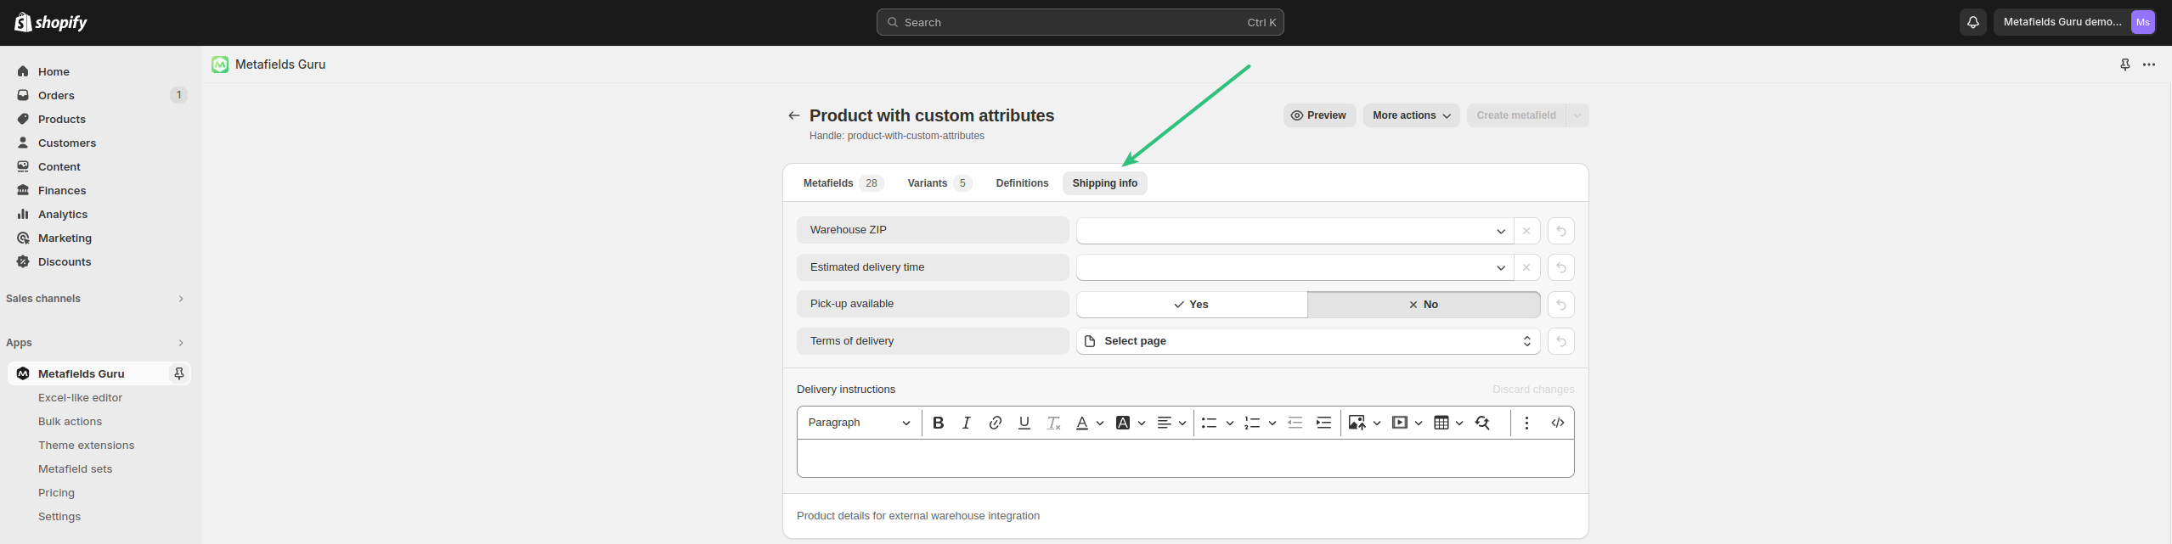Open the Theme extensions link
Viewport: 2172px width, 544px height.
tap(86, 445)
